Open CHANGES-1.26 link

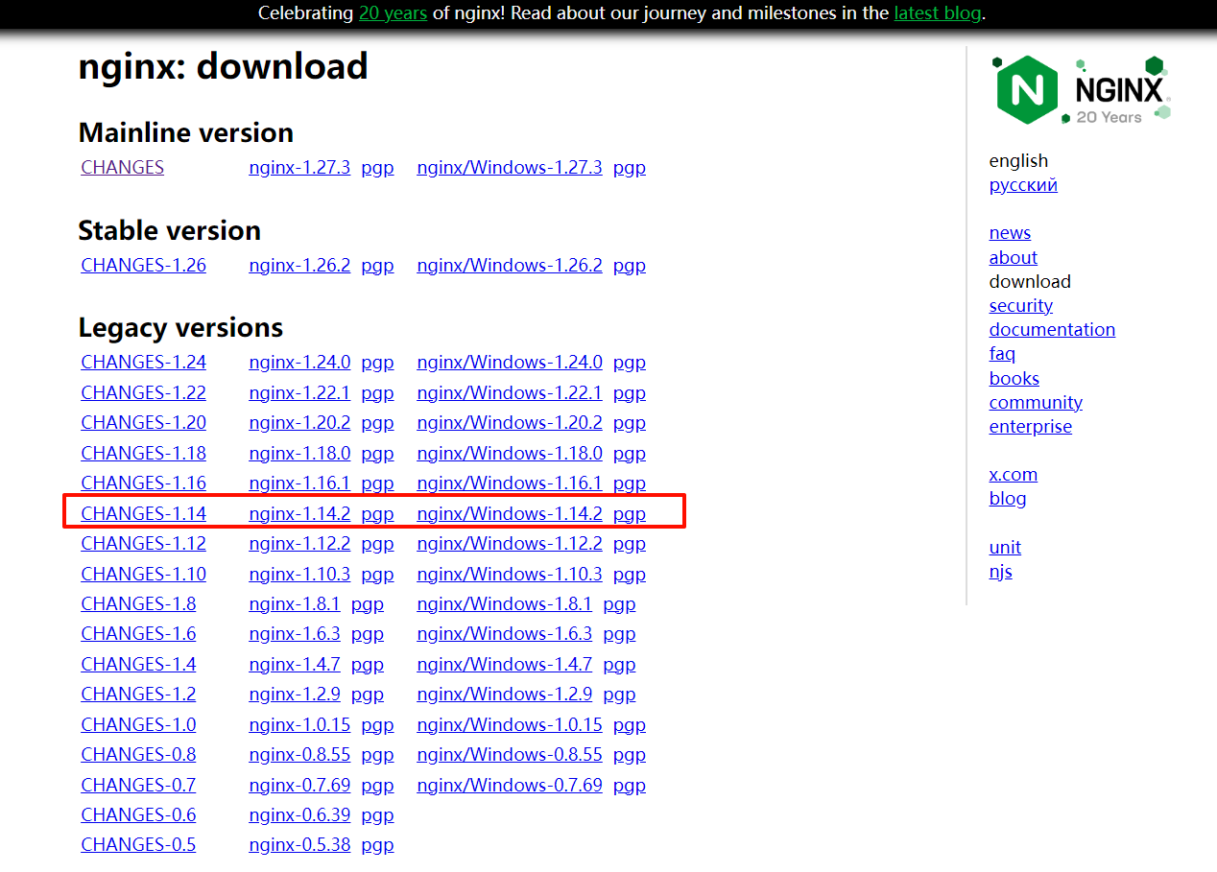(x=144, y=265)
